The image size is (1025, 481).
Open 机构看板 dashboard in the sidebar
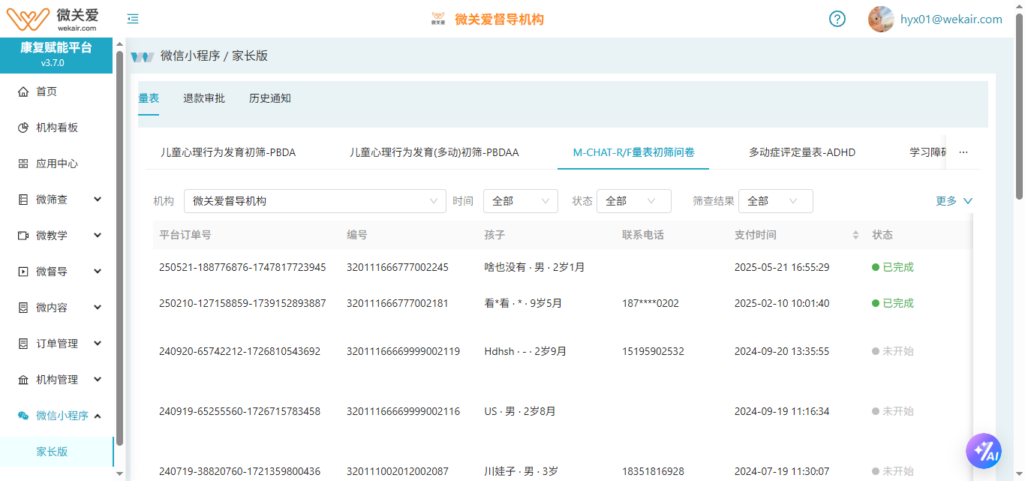point(57,128)
